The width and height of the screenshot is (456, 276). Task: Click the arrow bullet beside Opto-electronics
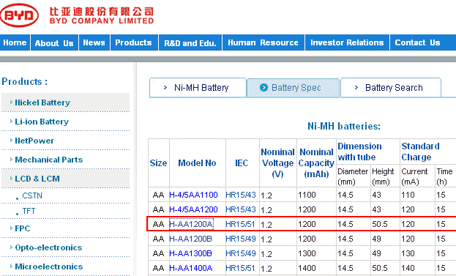[x=11, y=247]
